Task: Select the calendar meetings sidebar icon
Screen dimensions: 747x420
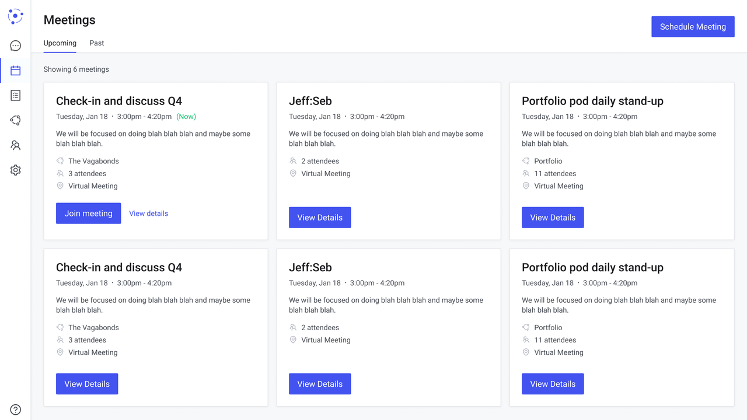Action: (16, 71)
